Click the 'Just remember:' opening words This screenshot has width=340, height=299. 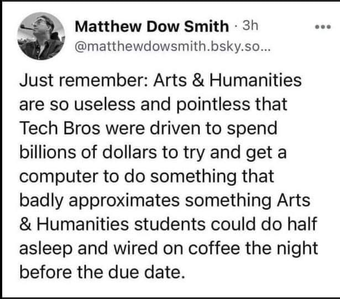(84, 81)
